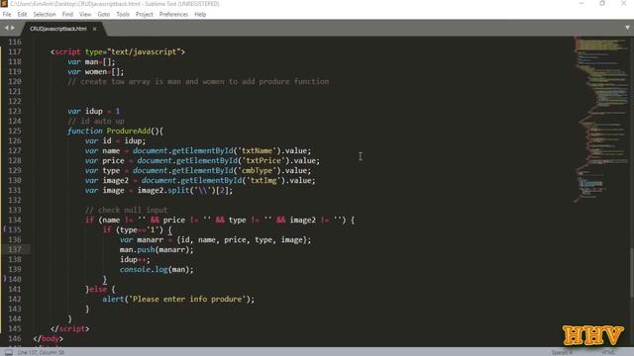Viewport: 634px width, 356px height.
Task: Click the '// check null input' comment
Action: pos(126,210)
